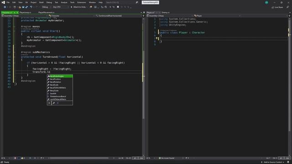Expand the Attach to Unity dropdown arrow
Screen dimensions: 292x164
(x=87, y=7)
